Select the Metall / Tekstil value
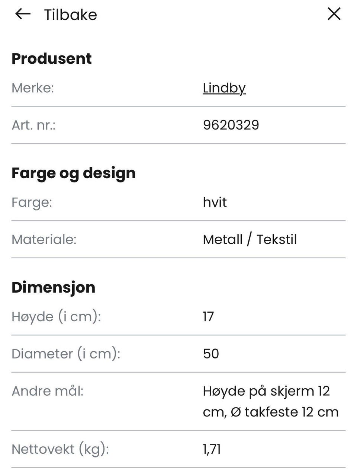The height and width of the screenshot is (469, 357). 250,239
